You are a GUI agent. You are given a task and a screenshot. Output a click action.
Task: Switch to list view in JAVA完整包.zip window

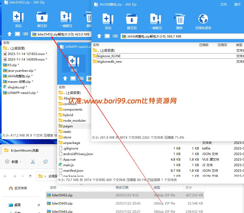115,36
